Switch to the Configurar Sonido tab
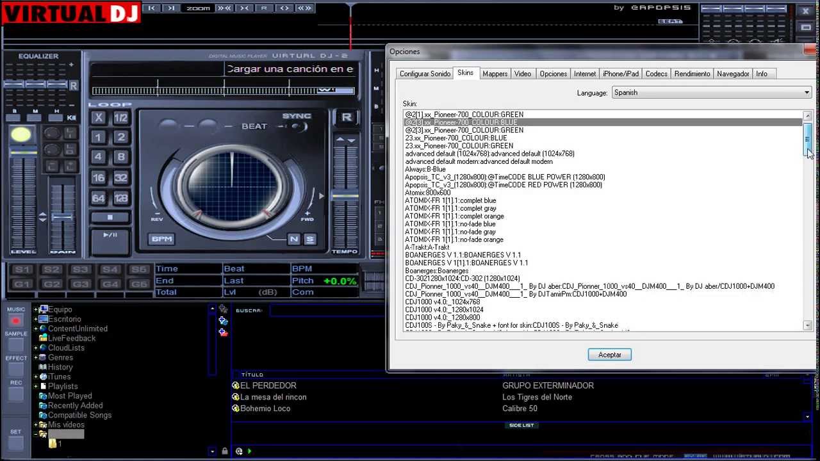The height and width of the screenshot is (461, 820). pyautogui.click(x=425, y=74)
